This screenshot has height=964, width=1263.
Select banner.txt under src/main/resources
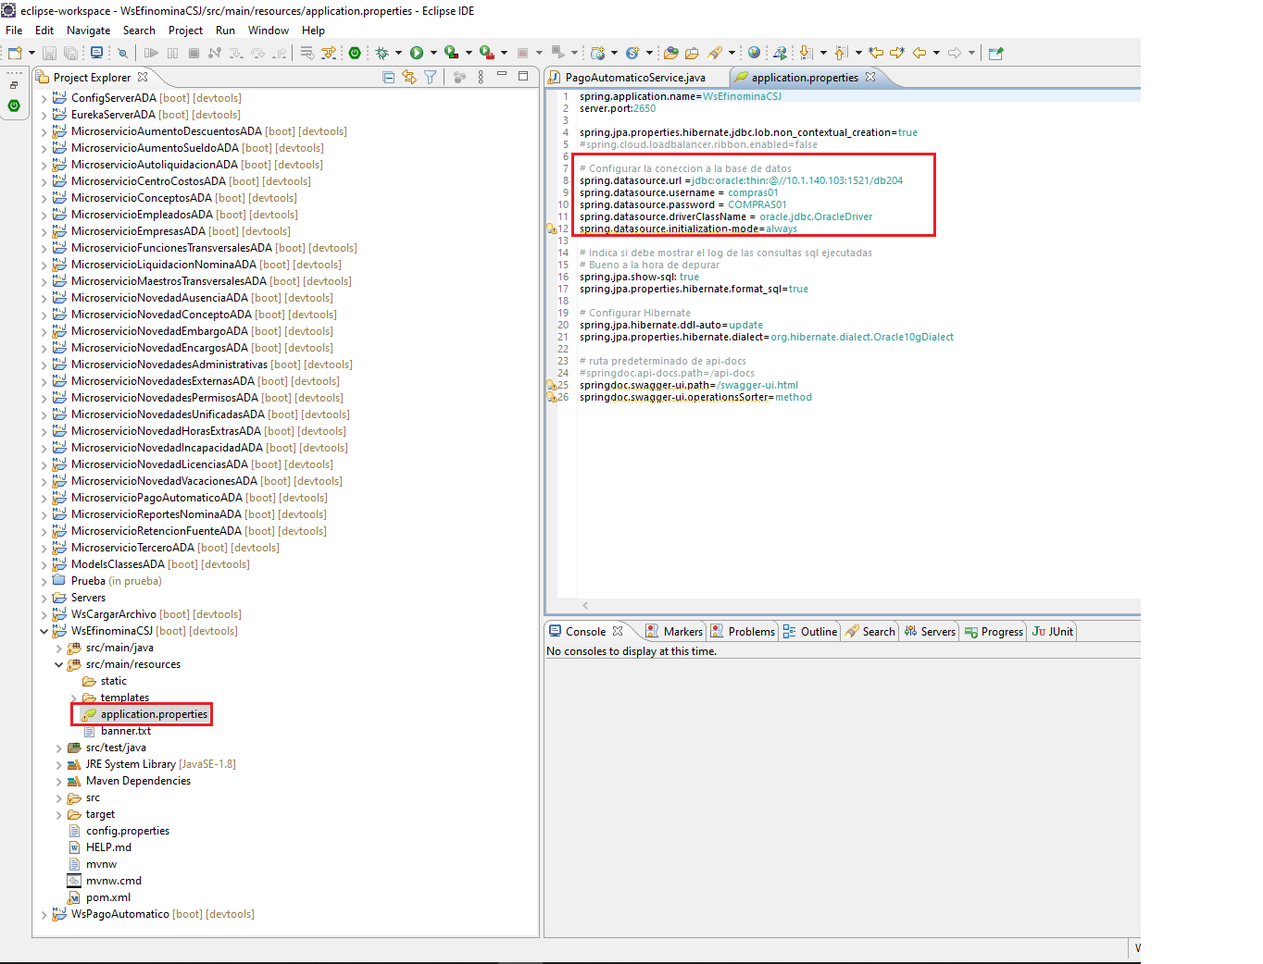125,731
